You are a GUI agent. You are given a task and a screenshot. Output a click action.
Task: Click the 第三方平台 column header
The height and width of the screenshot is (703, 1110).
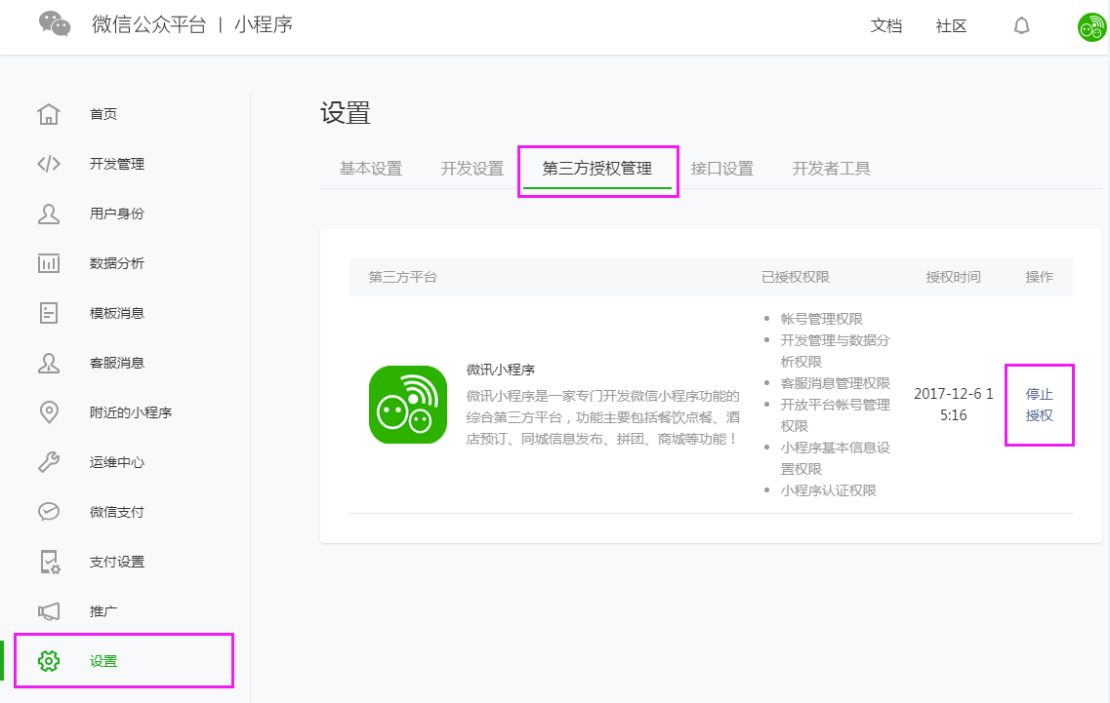point(403,277)
